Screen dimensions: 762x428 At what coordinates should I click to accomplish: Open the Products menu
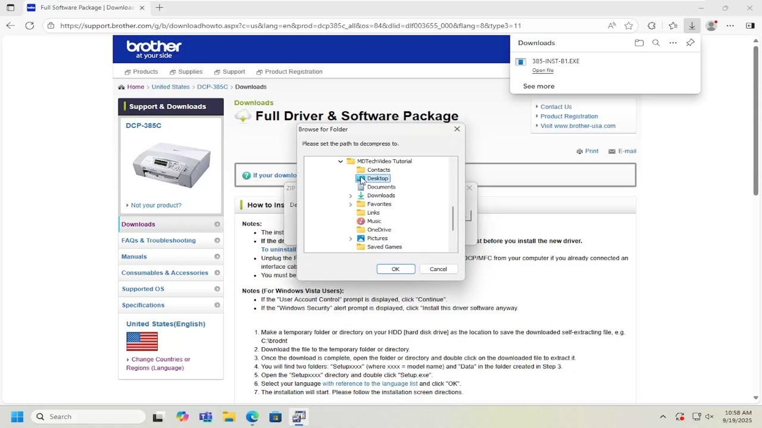click(141, 71)
